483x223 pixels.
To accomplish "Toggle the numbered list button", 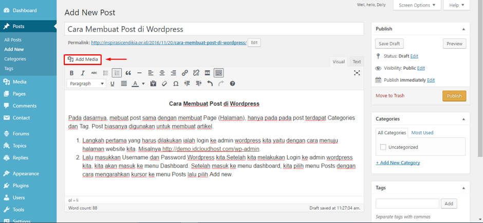I will click(x=117, y=73).
